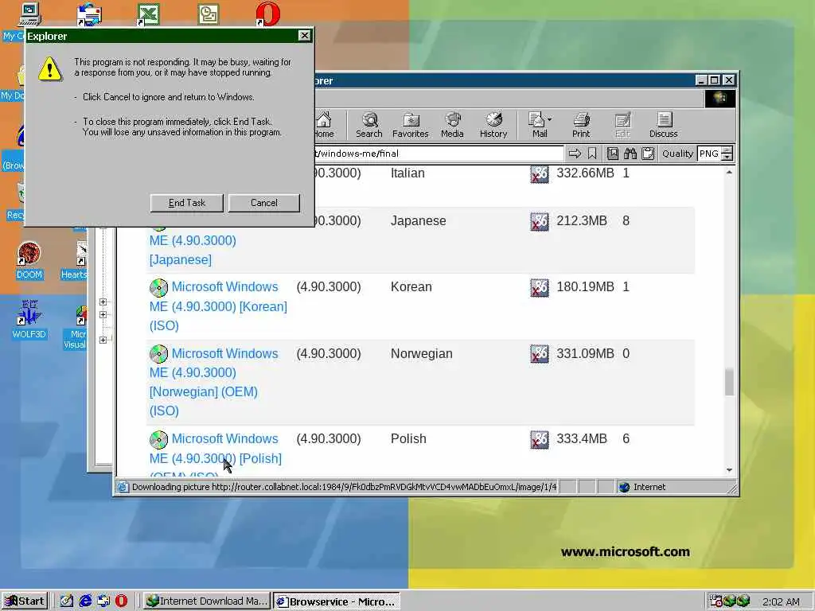Image resolution: width=815 pixels, height=611 pixels.
Task: Expand the bottom tree node in background window
Action: (x=103, y=340)
